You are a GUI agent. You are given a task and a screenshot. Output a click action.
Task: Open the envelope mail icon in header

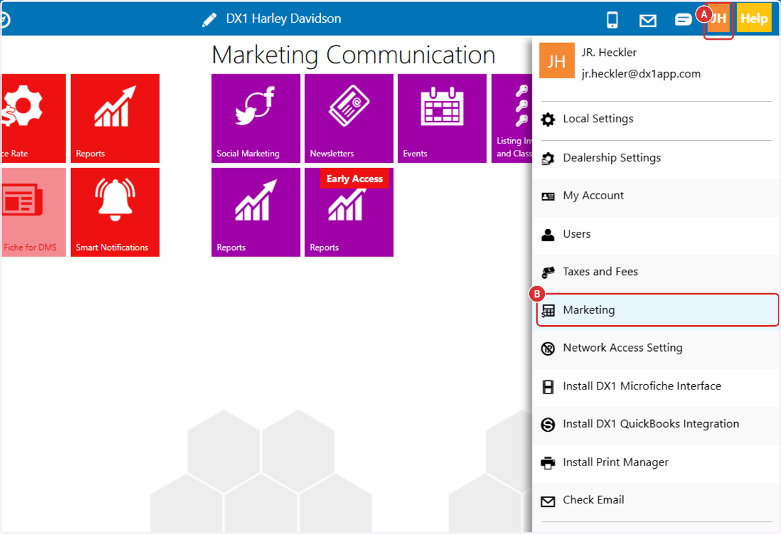pyautogui.click(x=648, y=20)
